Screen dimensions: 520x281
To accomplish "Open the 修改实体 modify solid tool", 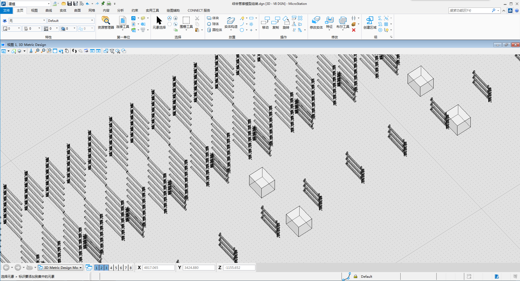I will [316, 22].
